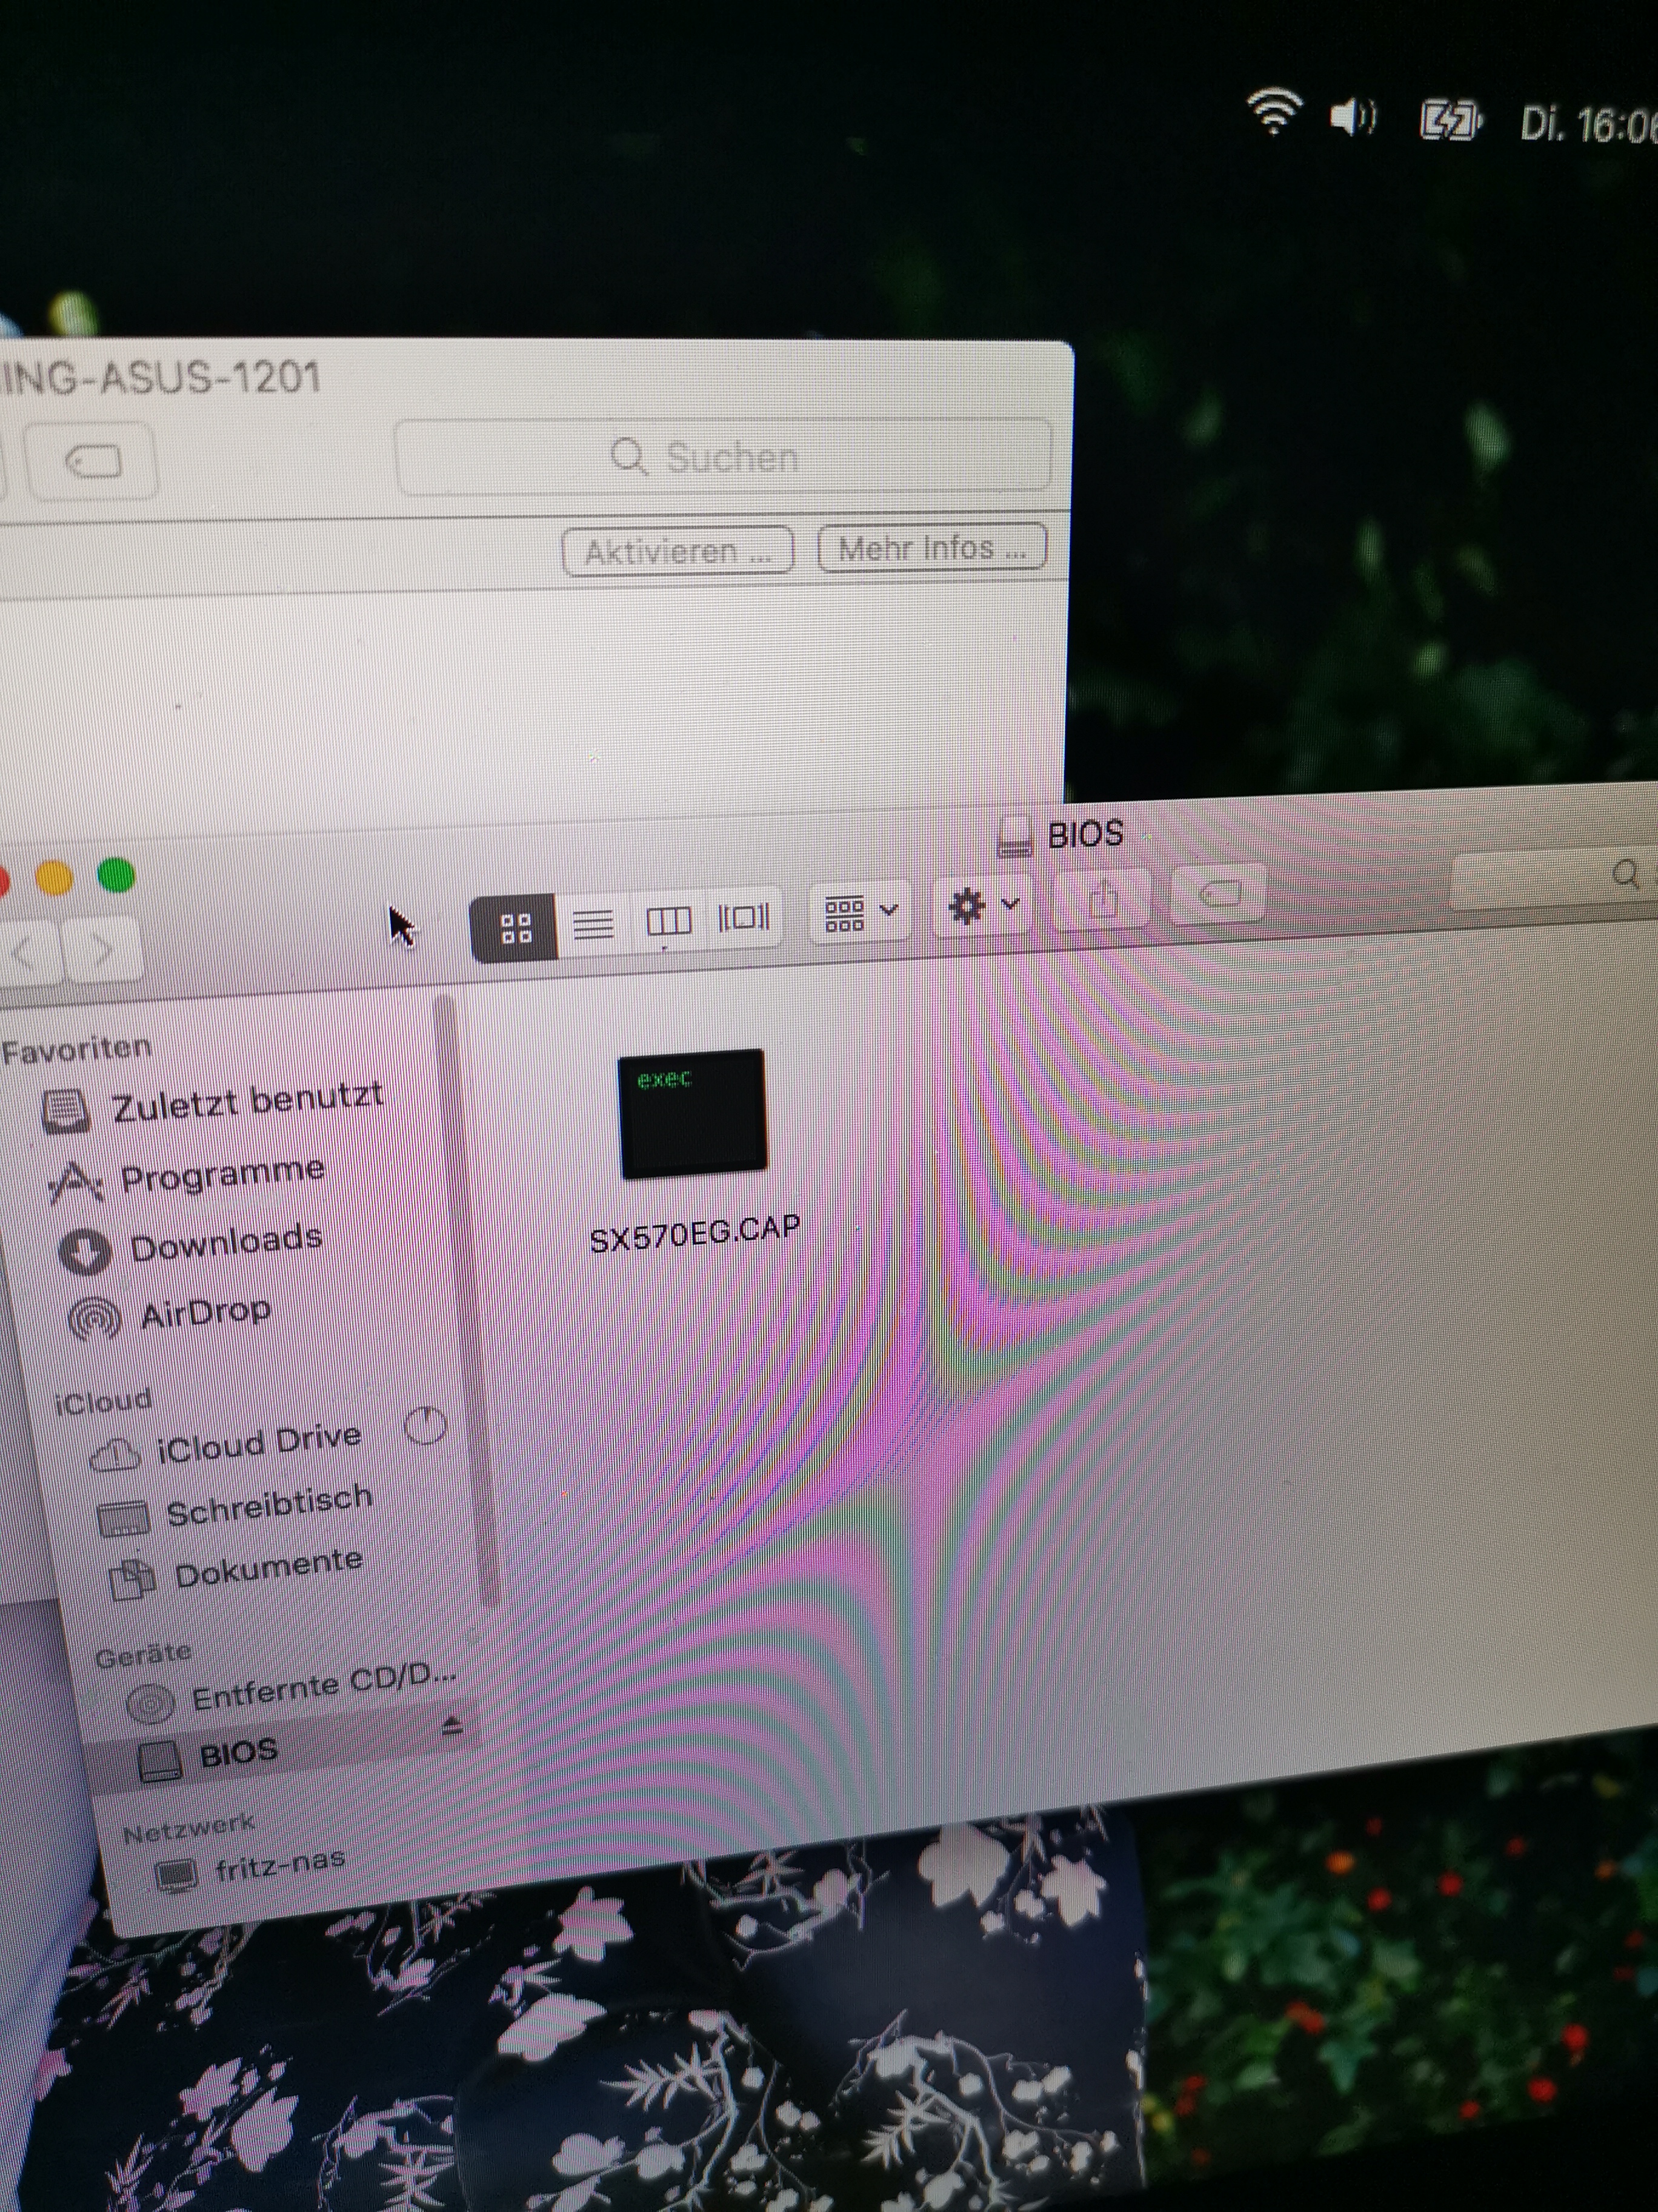Screen dimensions: 1658x2212
Task: Open the arrange-by grouping dropdown
Action: point(861,912)
